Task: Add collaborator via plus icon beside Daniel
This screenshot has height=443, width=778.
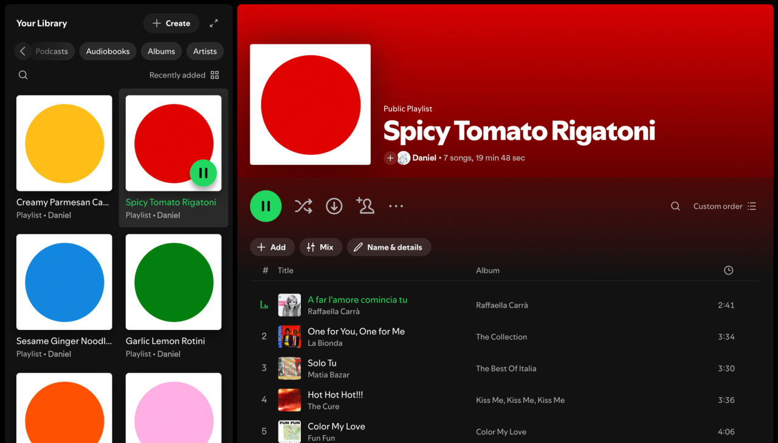Action: 390,158
